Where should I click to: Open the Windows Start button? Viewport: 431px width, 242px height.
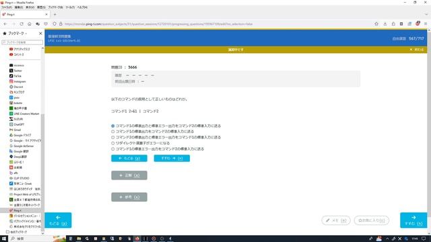click(x=4, y=239)
